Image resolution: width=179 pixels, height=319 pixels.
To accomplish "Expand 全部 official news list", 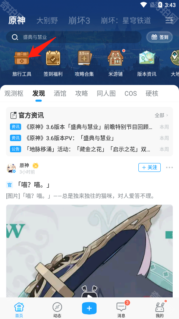I will [161, 115].
